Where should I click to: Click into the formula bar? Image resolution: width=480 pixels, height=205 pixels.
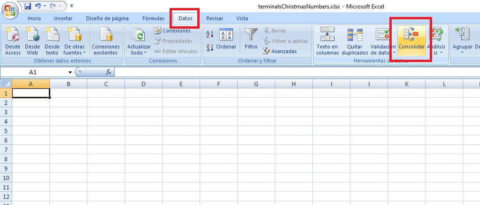(297, 72)
